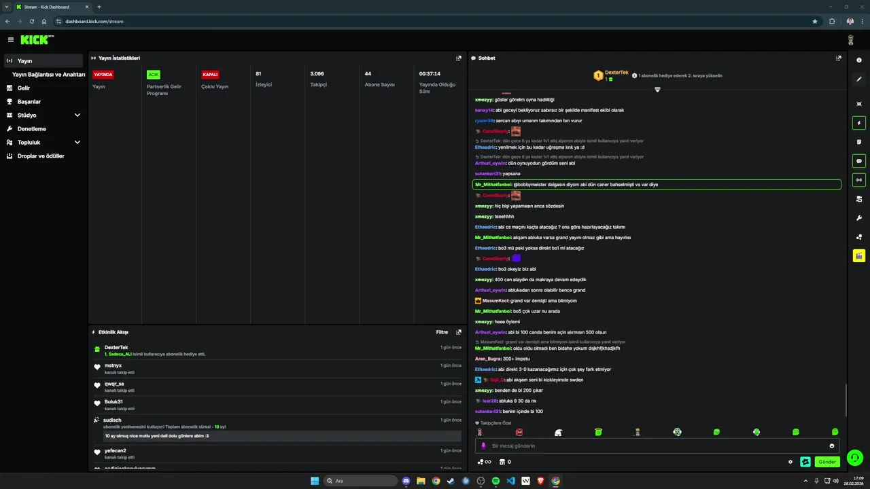Click the dual-screen icon above the wrench
The image size is (870, 489).
[859, 199]
